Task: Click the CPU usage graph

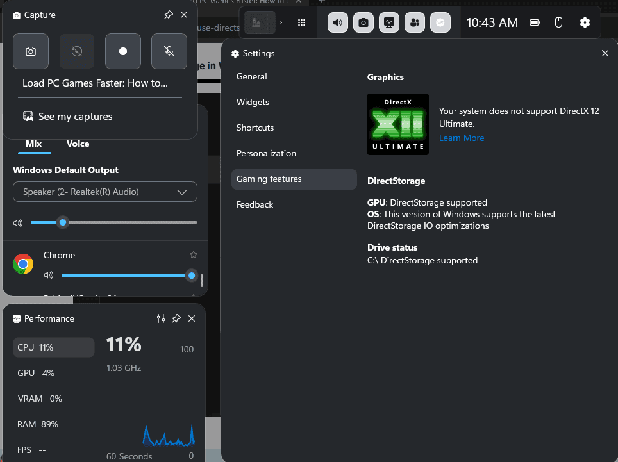Action: [x=169, y=435]
